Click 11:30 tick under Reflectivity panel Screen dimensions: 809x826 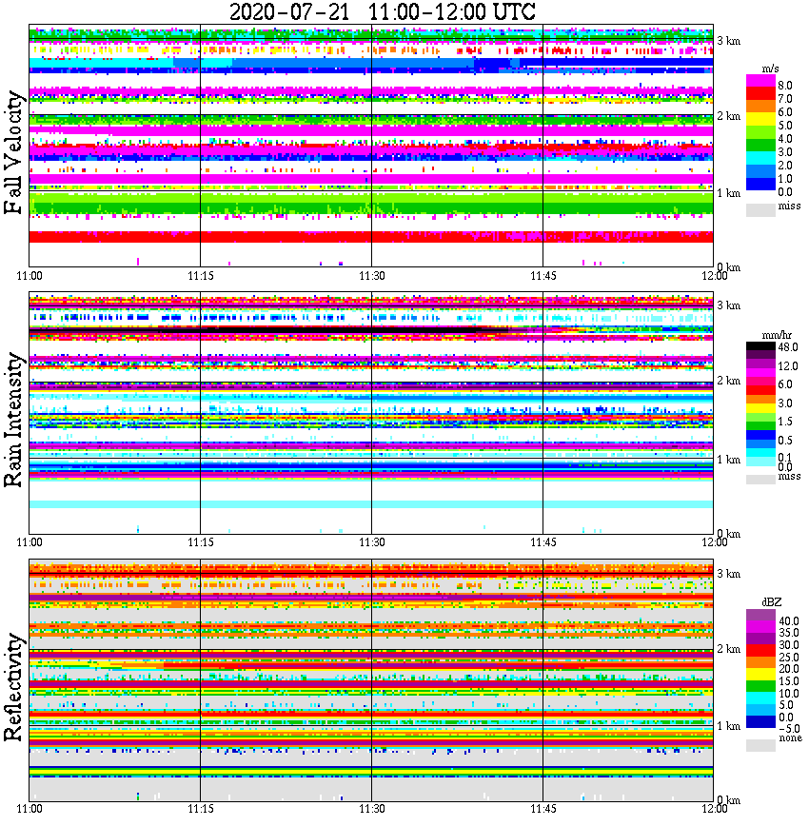[x=372, y=809]
